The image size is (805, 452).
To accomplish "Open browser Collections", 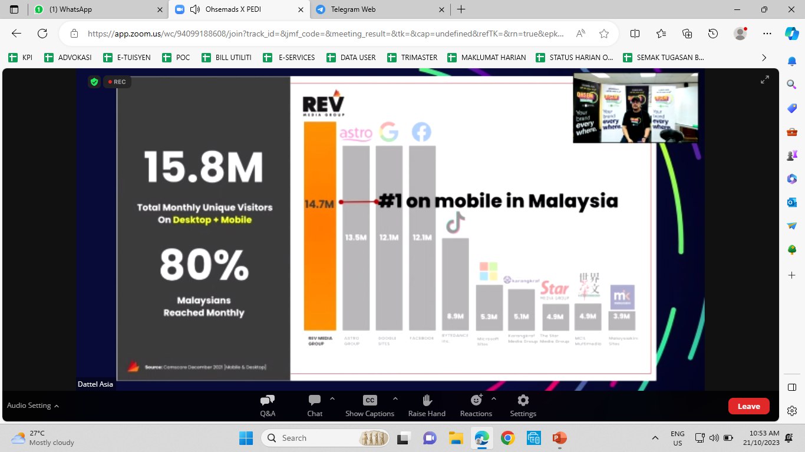I will pos(687,34).
